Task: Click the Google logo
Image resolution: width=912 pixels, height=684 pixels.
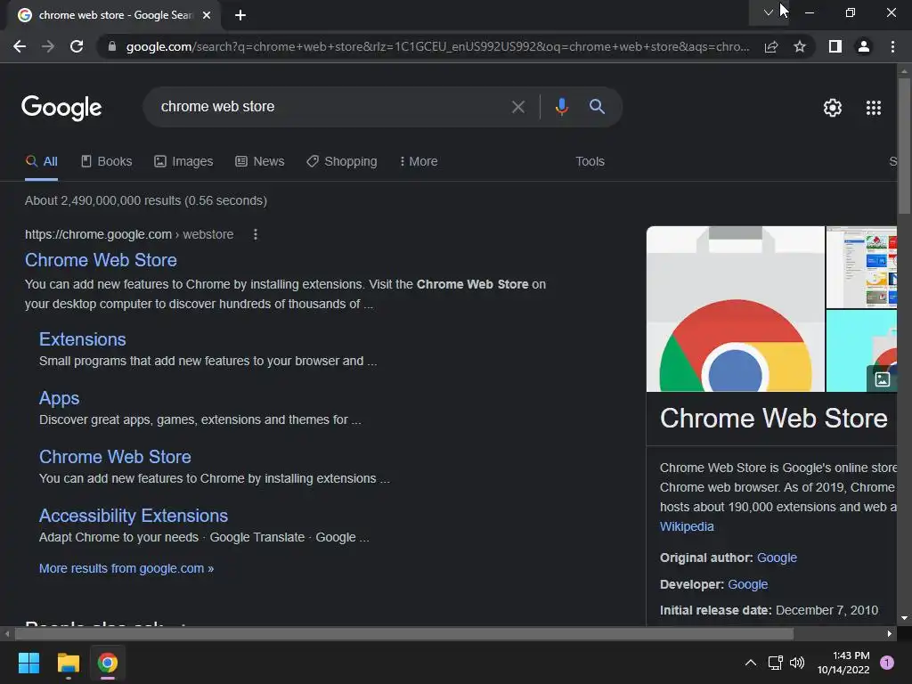Action: [61, 108]
